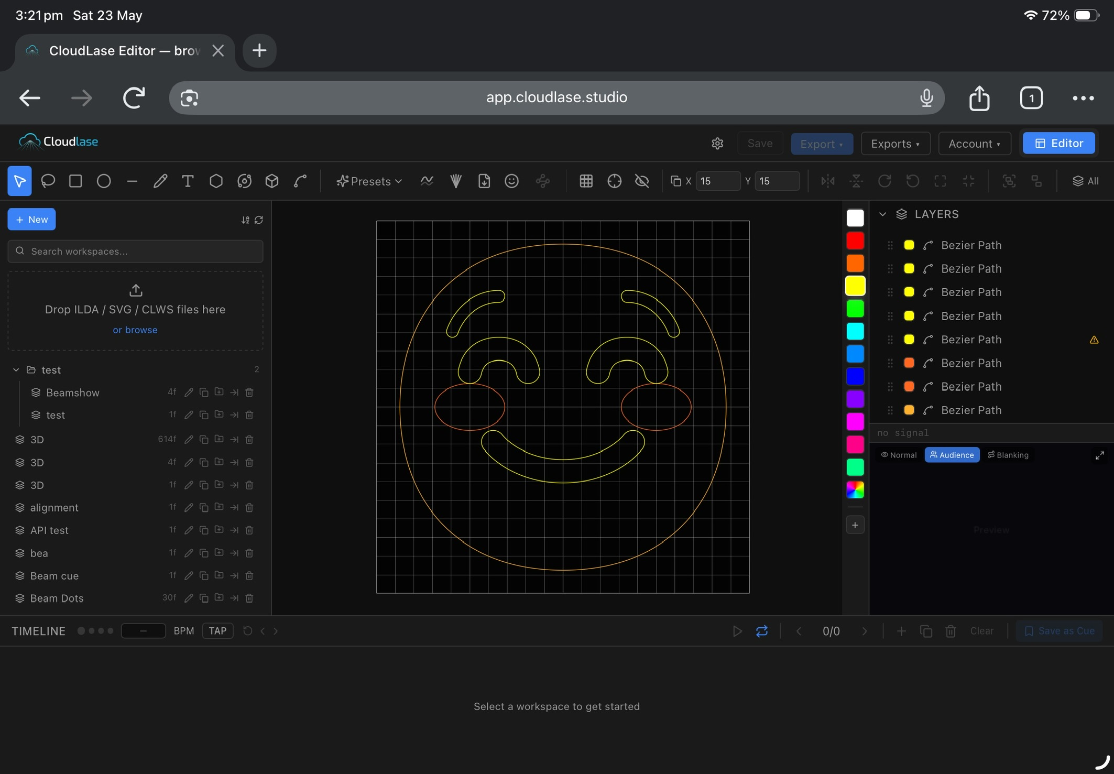
Task: Open the emoji smiley picker
Action: point(512,181)
